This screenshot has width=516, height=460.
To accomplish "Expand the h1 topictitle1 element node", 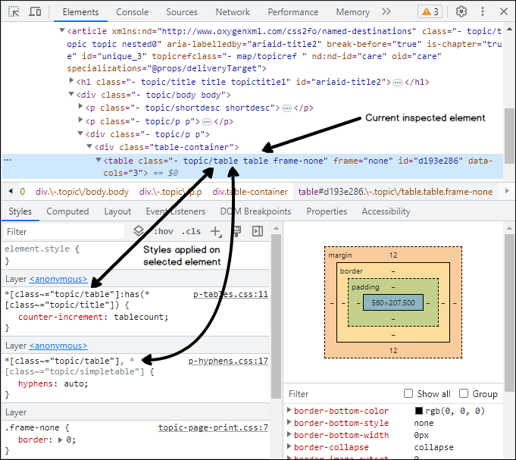I will coord(72,82).
